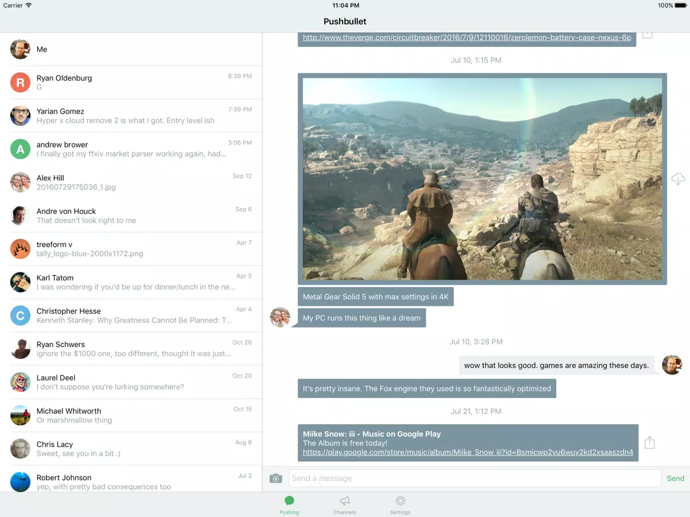The image size is (690, 517).
Task: Click the Pushbullet title in header
Action: [344, 22]
